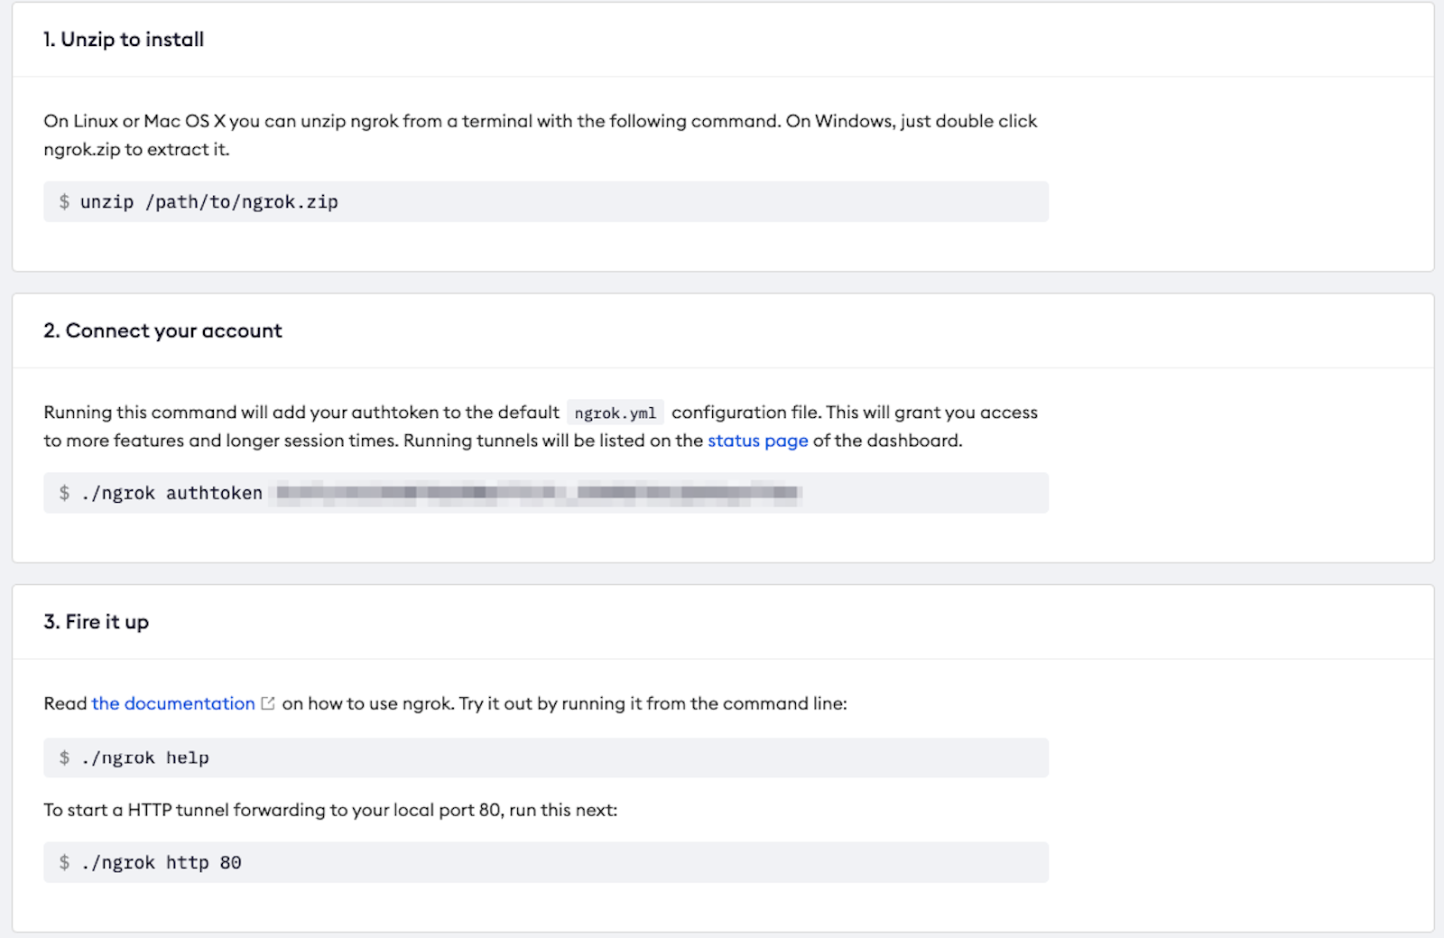Screen dimensions: 1444x938
Task: Click the unzip /path/to/ngrok.zip command text
Action: click(x=209, y=201)
